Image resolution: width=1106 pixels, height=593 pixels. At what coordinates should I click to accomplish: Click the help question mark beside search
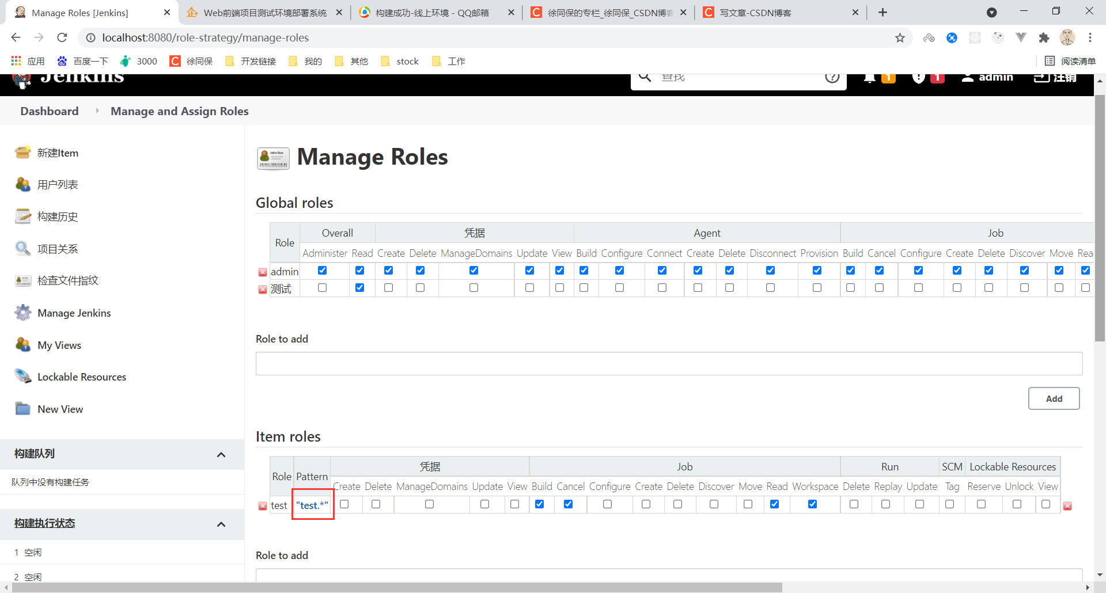coord(832,77)
